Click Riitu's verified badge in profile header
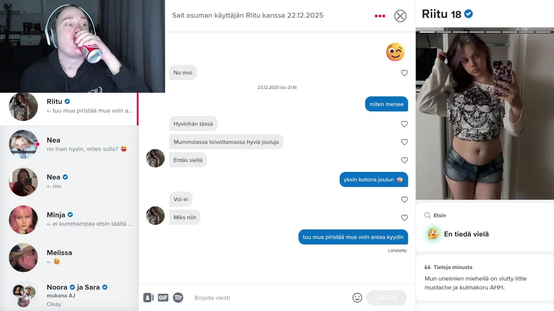 point(468,14)
